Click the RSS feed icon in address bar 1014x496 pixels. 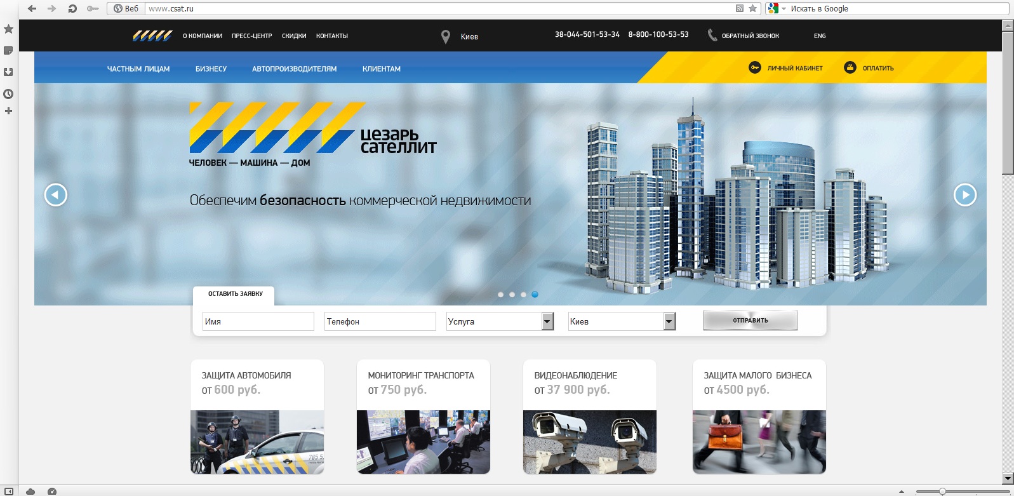coord(739,8)
